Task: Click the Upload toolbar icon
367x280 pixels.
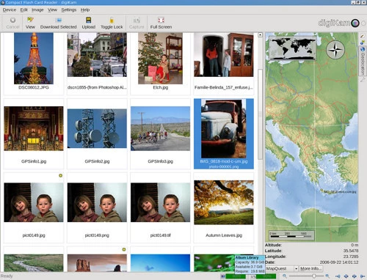Action: pos(89,20)
